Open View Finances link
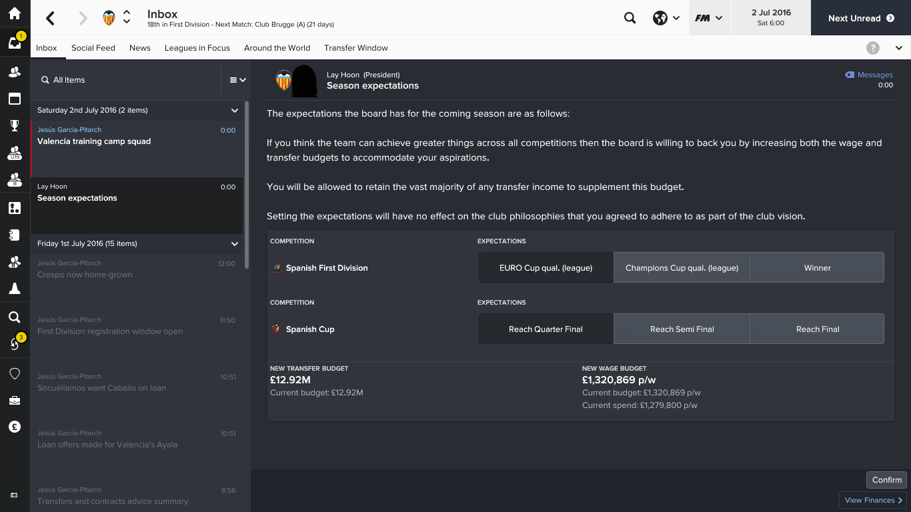 coord(873,500)
